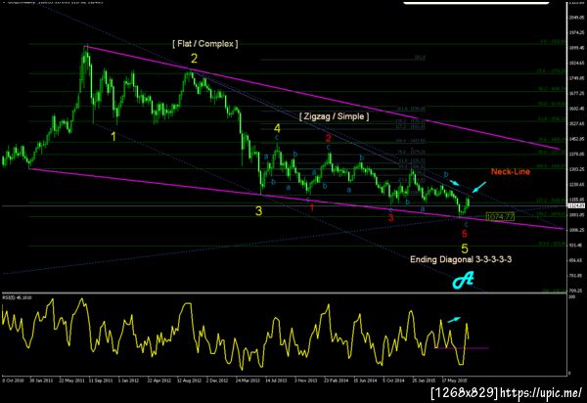
Task: Click the '22 May 2011' date label
Action: (x=72, y=381)
